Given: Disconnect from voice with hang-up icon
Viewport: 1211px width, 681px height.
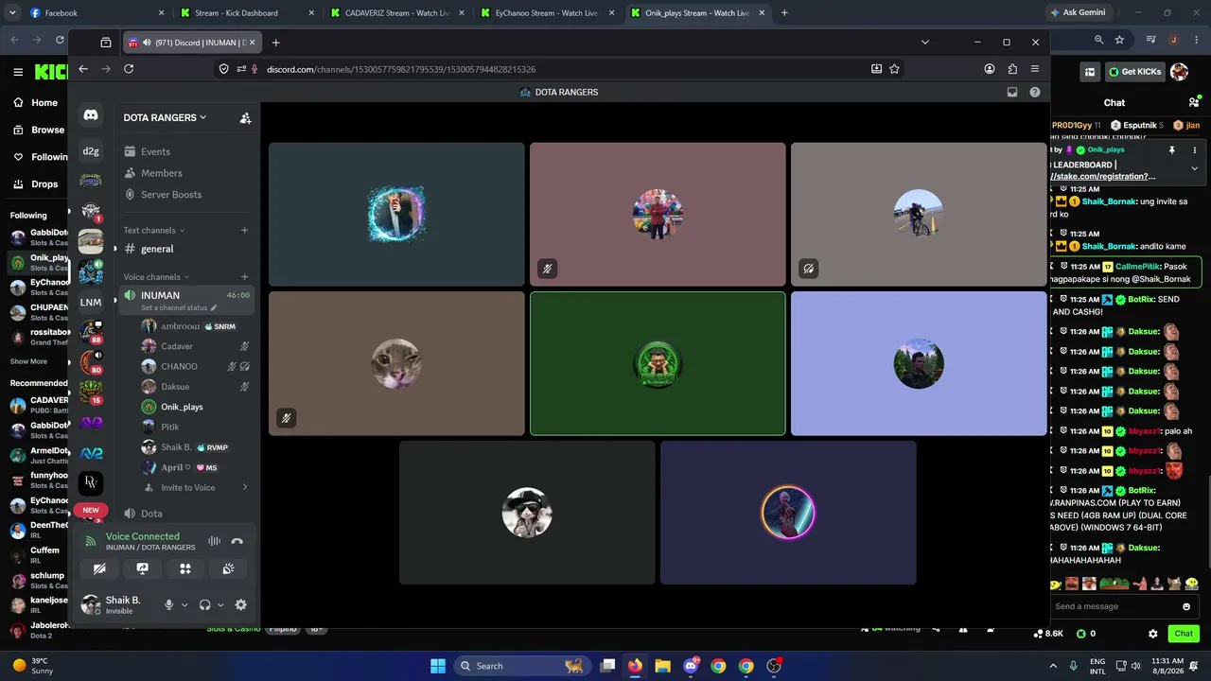Looking at the screenshot, I should point(237,541).
